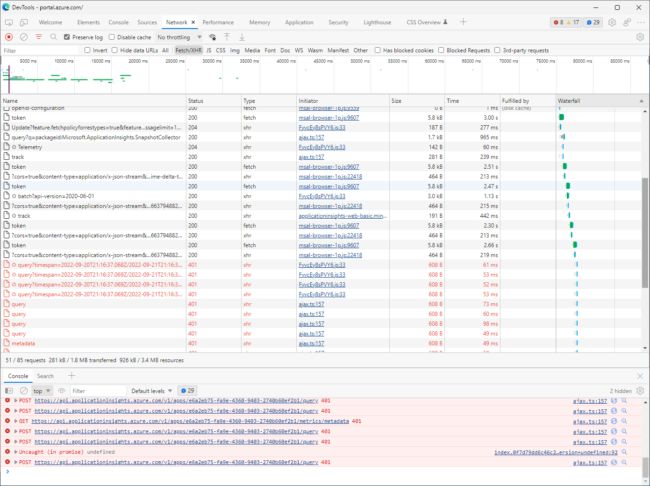
Task: Select checkbox for Telemetry request row
Action: (7, 147)
